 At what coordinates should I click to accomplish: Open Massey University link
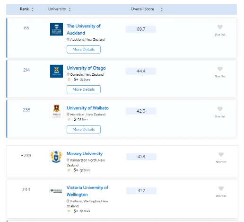(x=85, y=153)
